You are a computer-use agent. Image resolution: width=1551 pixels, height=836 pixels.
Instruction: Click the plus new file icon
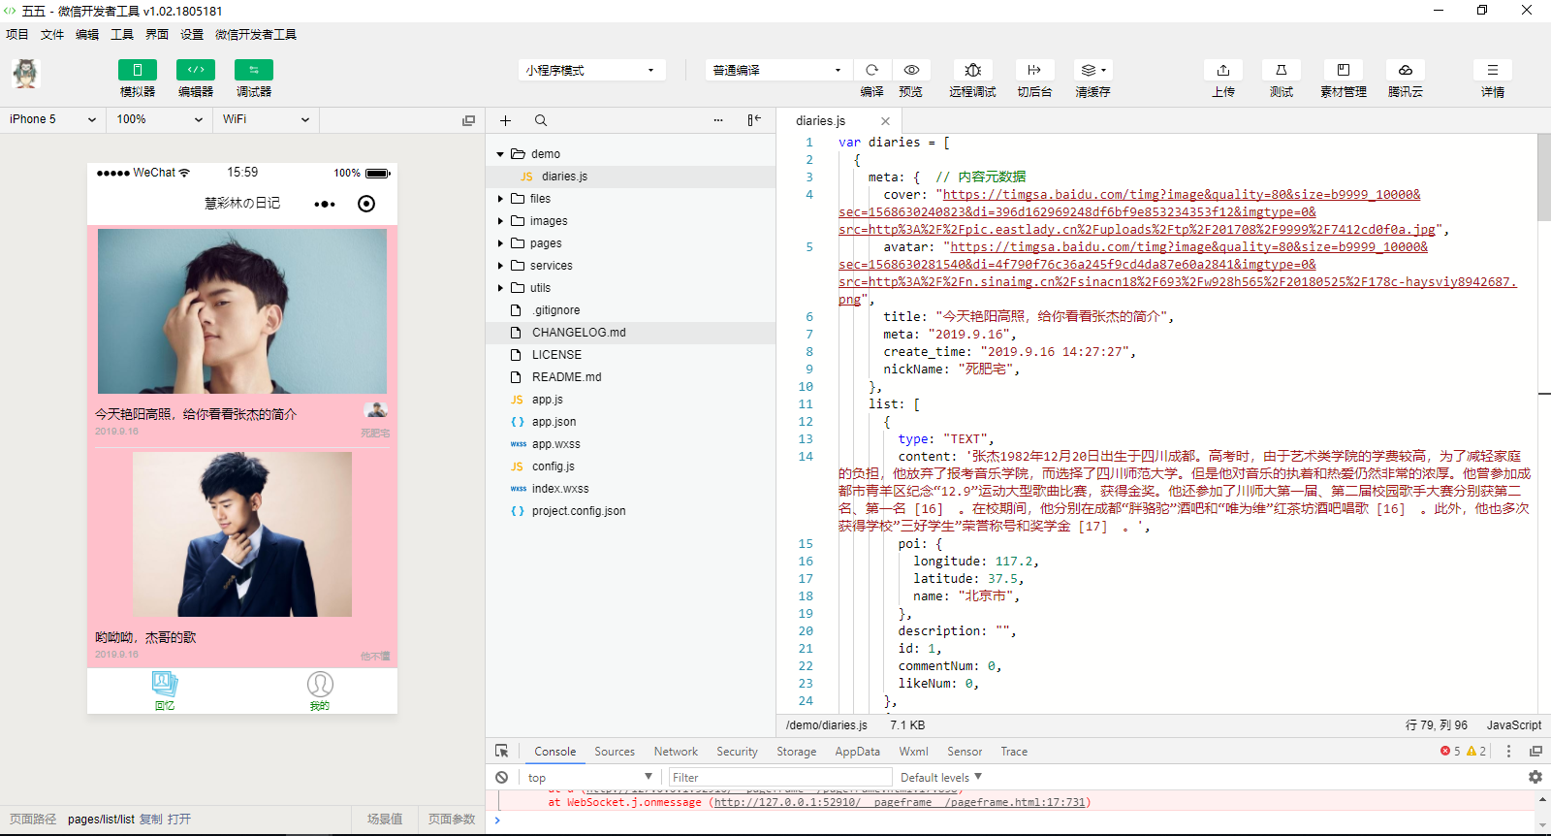click(505, 120)
